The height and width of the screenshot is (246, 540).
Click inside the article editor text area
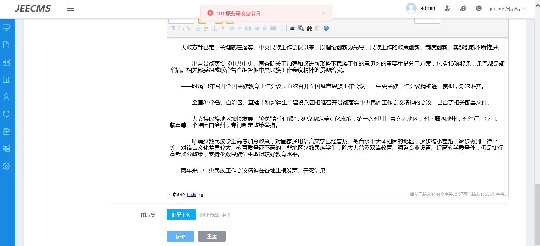337,180
